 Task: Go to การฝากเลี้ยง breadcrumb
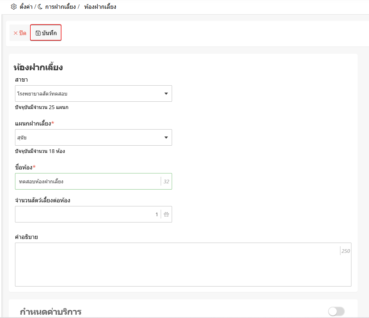click(60, 7)
